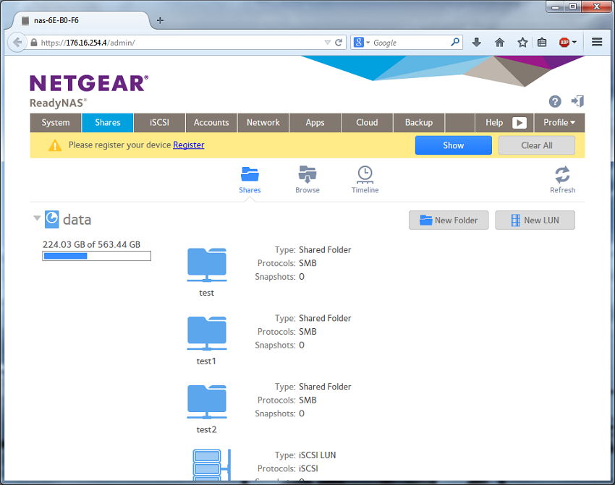Open a new browser tab
615x485 pixels.
coord(160,20)
